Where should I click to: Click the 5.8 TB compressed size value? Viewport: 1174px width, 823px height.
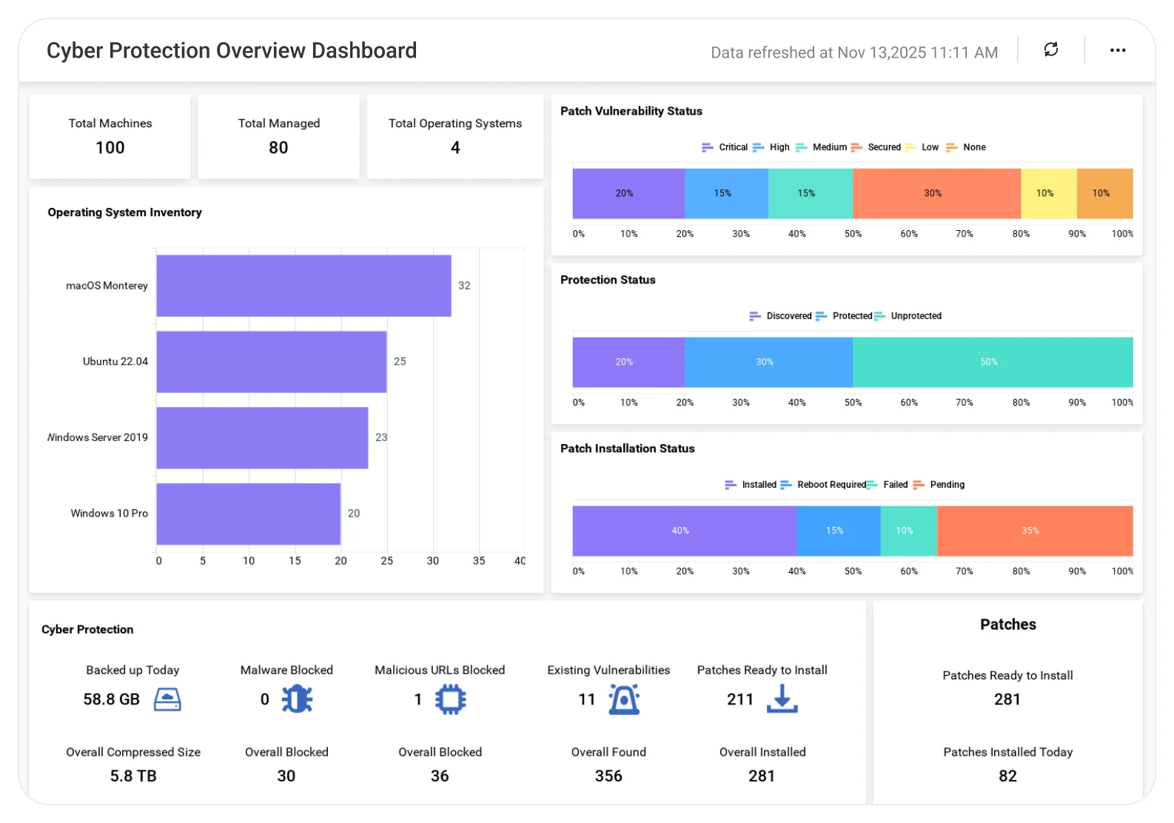(x=133, y=776)
